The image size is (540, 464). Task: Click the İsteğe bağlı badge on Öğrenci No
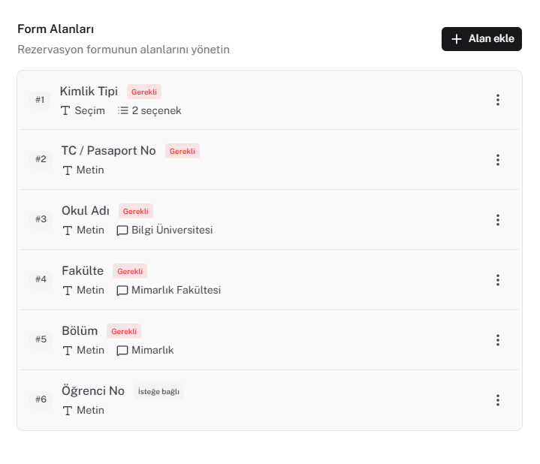tap(158, 391)
